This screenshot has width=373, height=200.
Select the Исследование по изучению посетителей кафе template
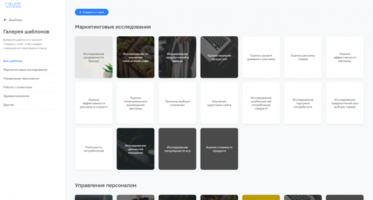[135, 57]
